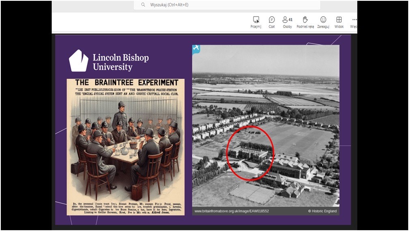Open the Zareaguj reactions menu

(x=323, y=20)
